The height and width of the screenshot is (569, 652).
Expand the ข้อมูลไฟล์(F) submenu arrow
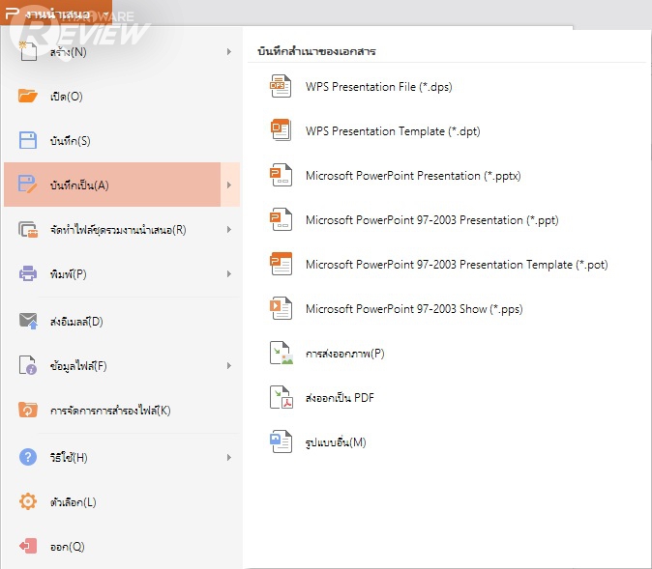[229, 366]
